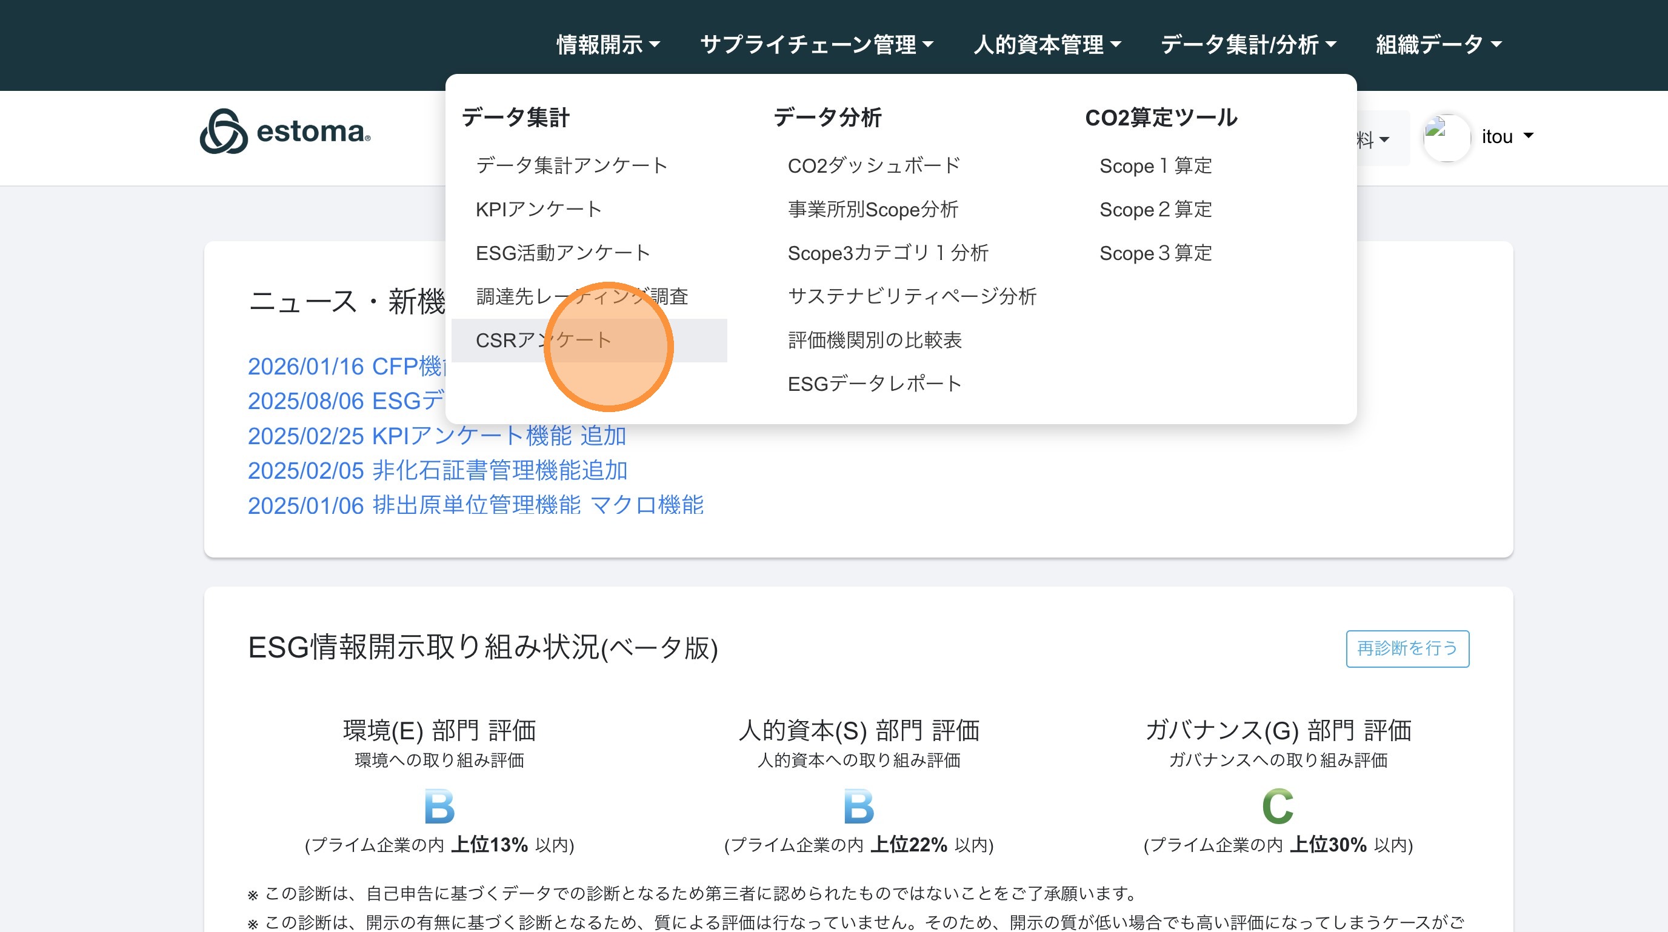This screenshot has height=932, width=1668.
Task: Open サステナビリティページ分析
Action: (912, 296)
